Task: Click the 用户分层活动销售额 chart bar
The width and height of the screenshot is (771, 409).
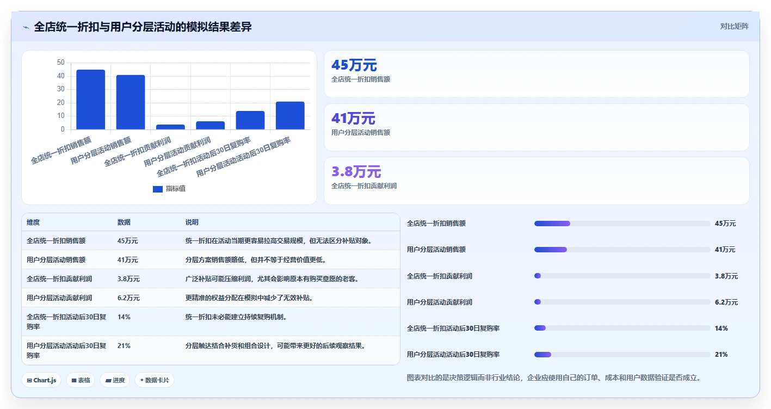Action: [131, 102]
